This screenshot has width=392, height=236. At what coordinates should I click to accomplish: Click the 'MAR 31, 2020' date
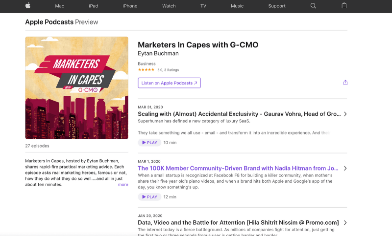tap(150, 107)
